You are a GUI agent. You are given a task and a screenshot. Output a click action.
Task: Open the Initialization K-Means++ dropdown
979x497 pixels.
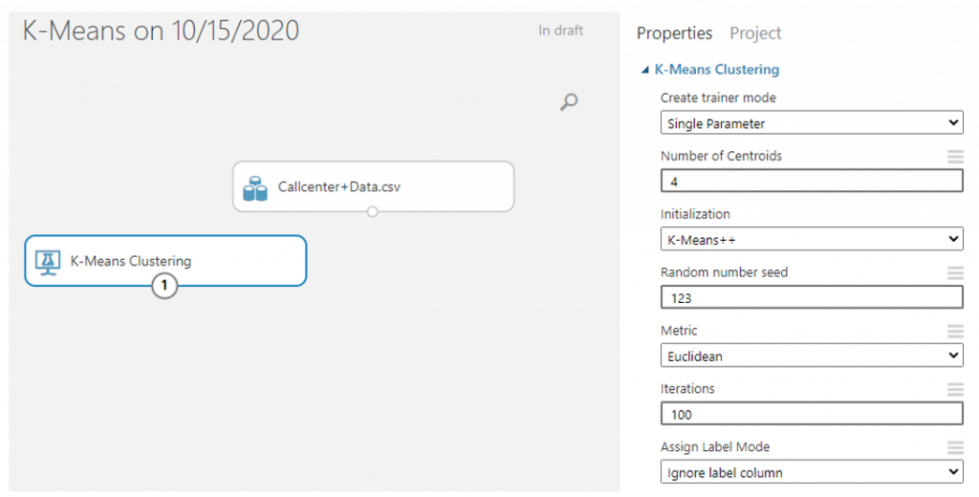pyautogui.click(x=812, y=239)
